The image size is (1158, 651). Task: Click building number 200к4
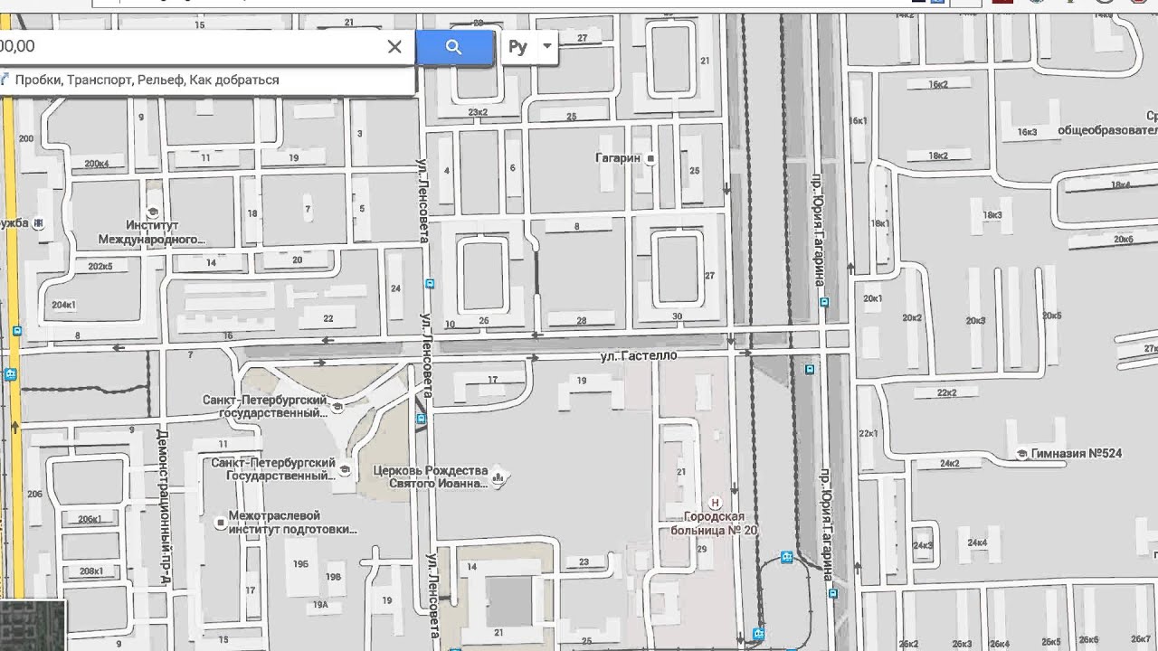(97, 164)
